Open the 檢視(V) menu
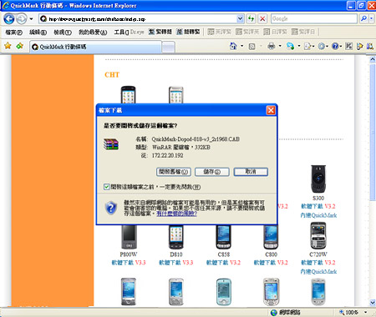 click(63, 33)
